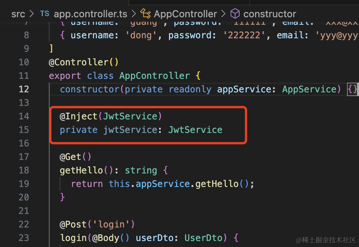
Task: Click the folded braces after AppService
Action: (x=352, y=89)
